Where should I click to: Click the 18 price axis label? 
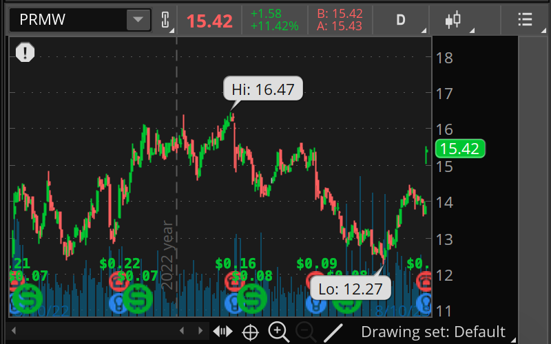(444, 58)
